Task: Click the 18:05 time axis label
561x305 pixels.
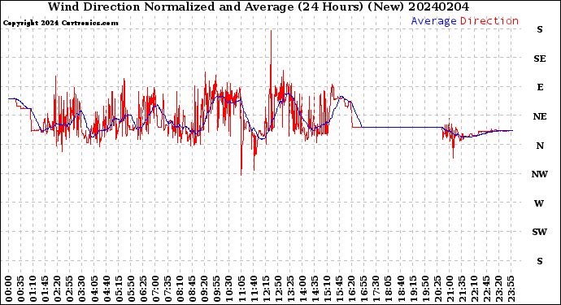Action: click(387, 289)
